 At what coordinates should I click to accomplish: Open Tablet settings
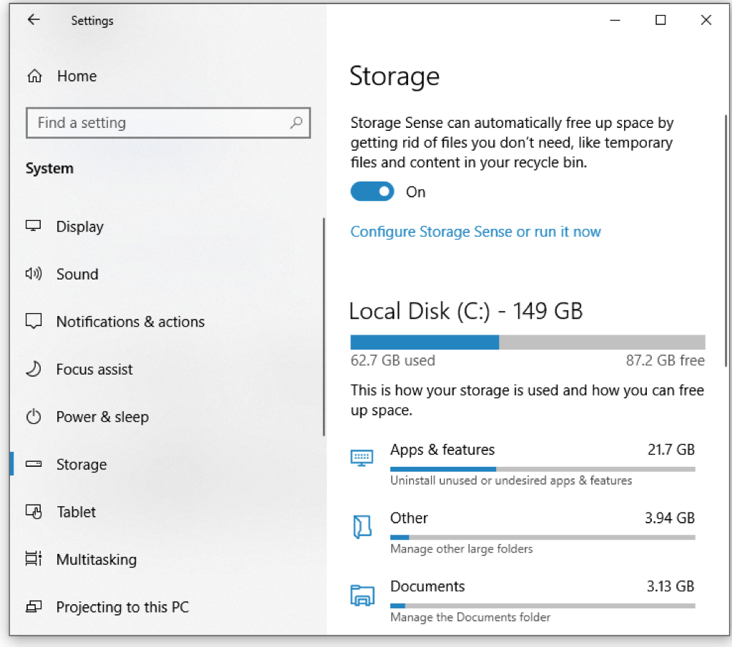(76, 512)
